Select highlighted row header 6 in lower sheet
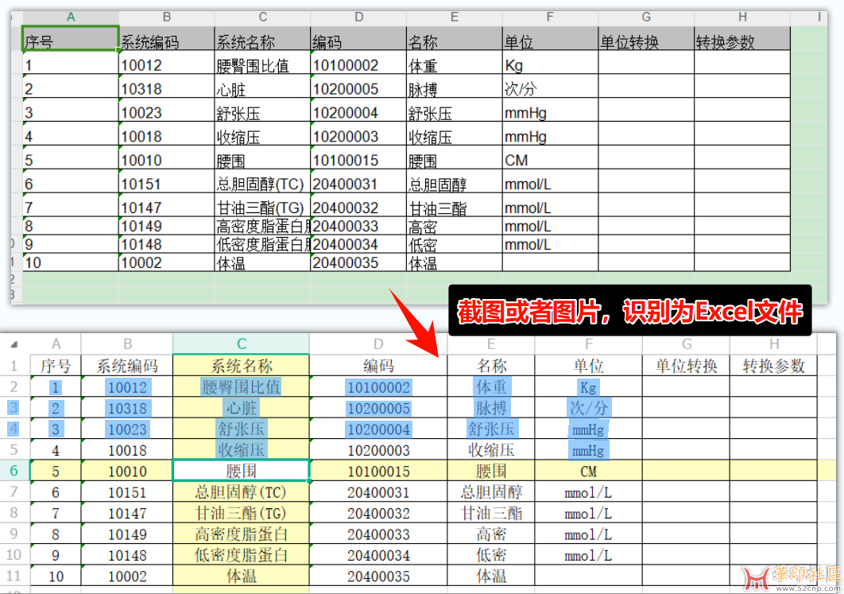 point(14,471)
